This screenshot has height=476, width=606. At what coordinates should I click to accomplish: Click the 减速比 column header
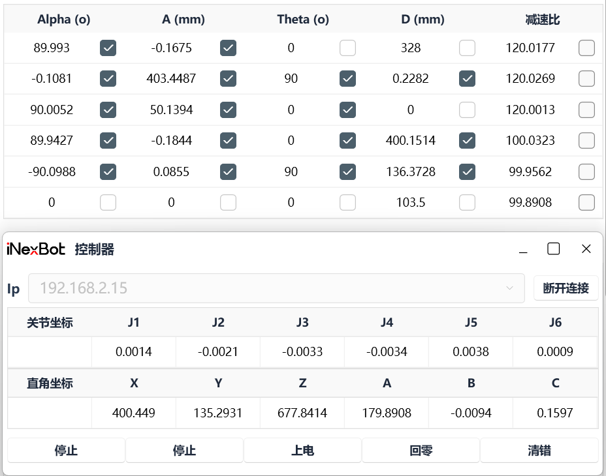point(542,20)
